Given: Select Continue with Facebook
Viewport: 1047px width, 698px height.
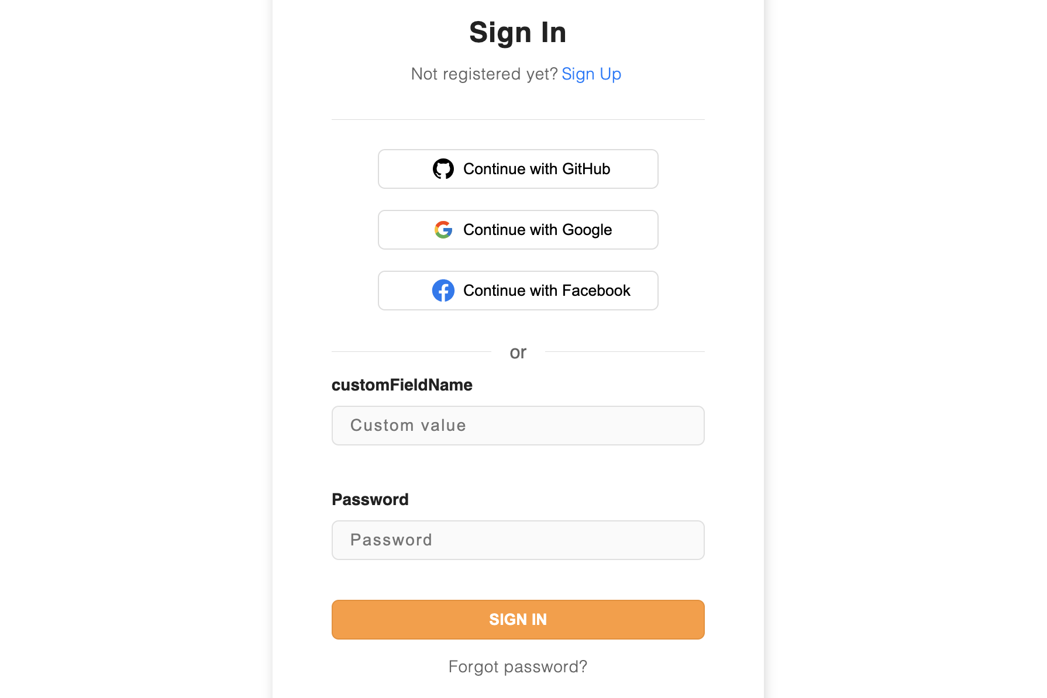Looking at the screenshot, I should point(518,291).
